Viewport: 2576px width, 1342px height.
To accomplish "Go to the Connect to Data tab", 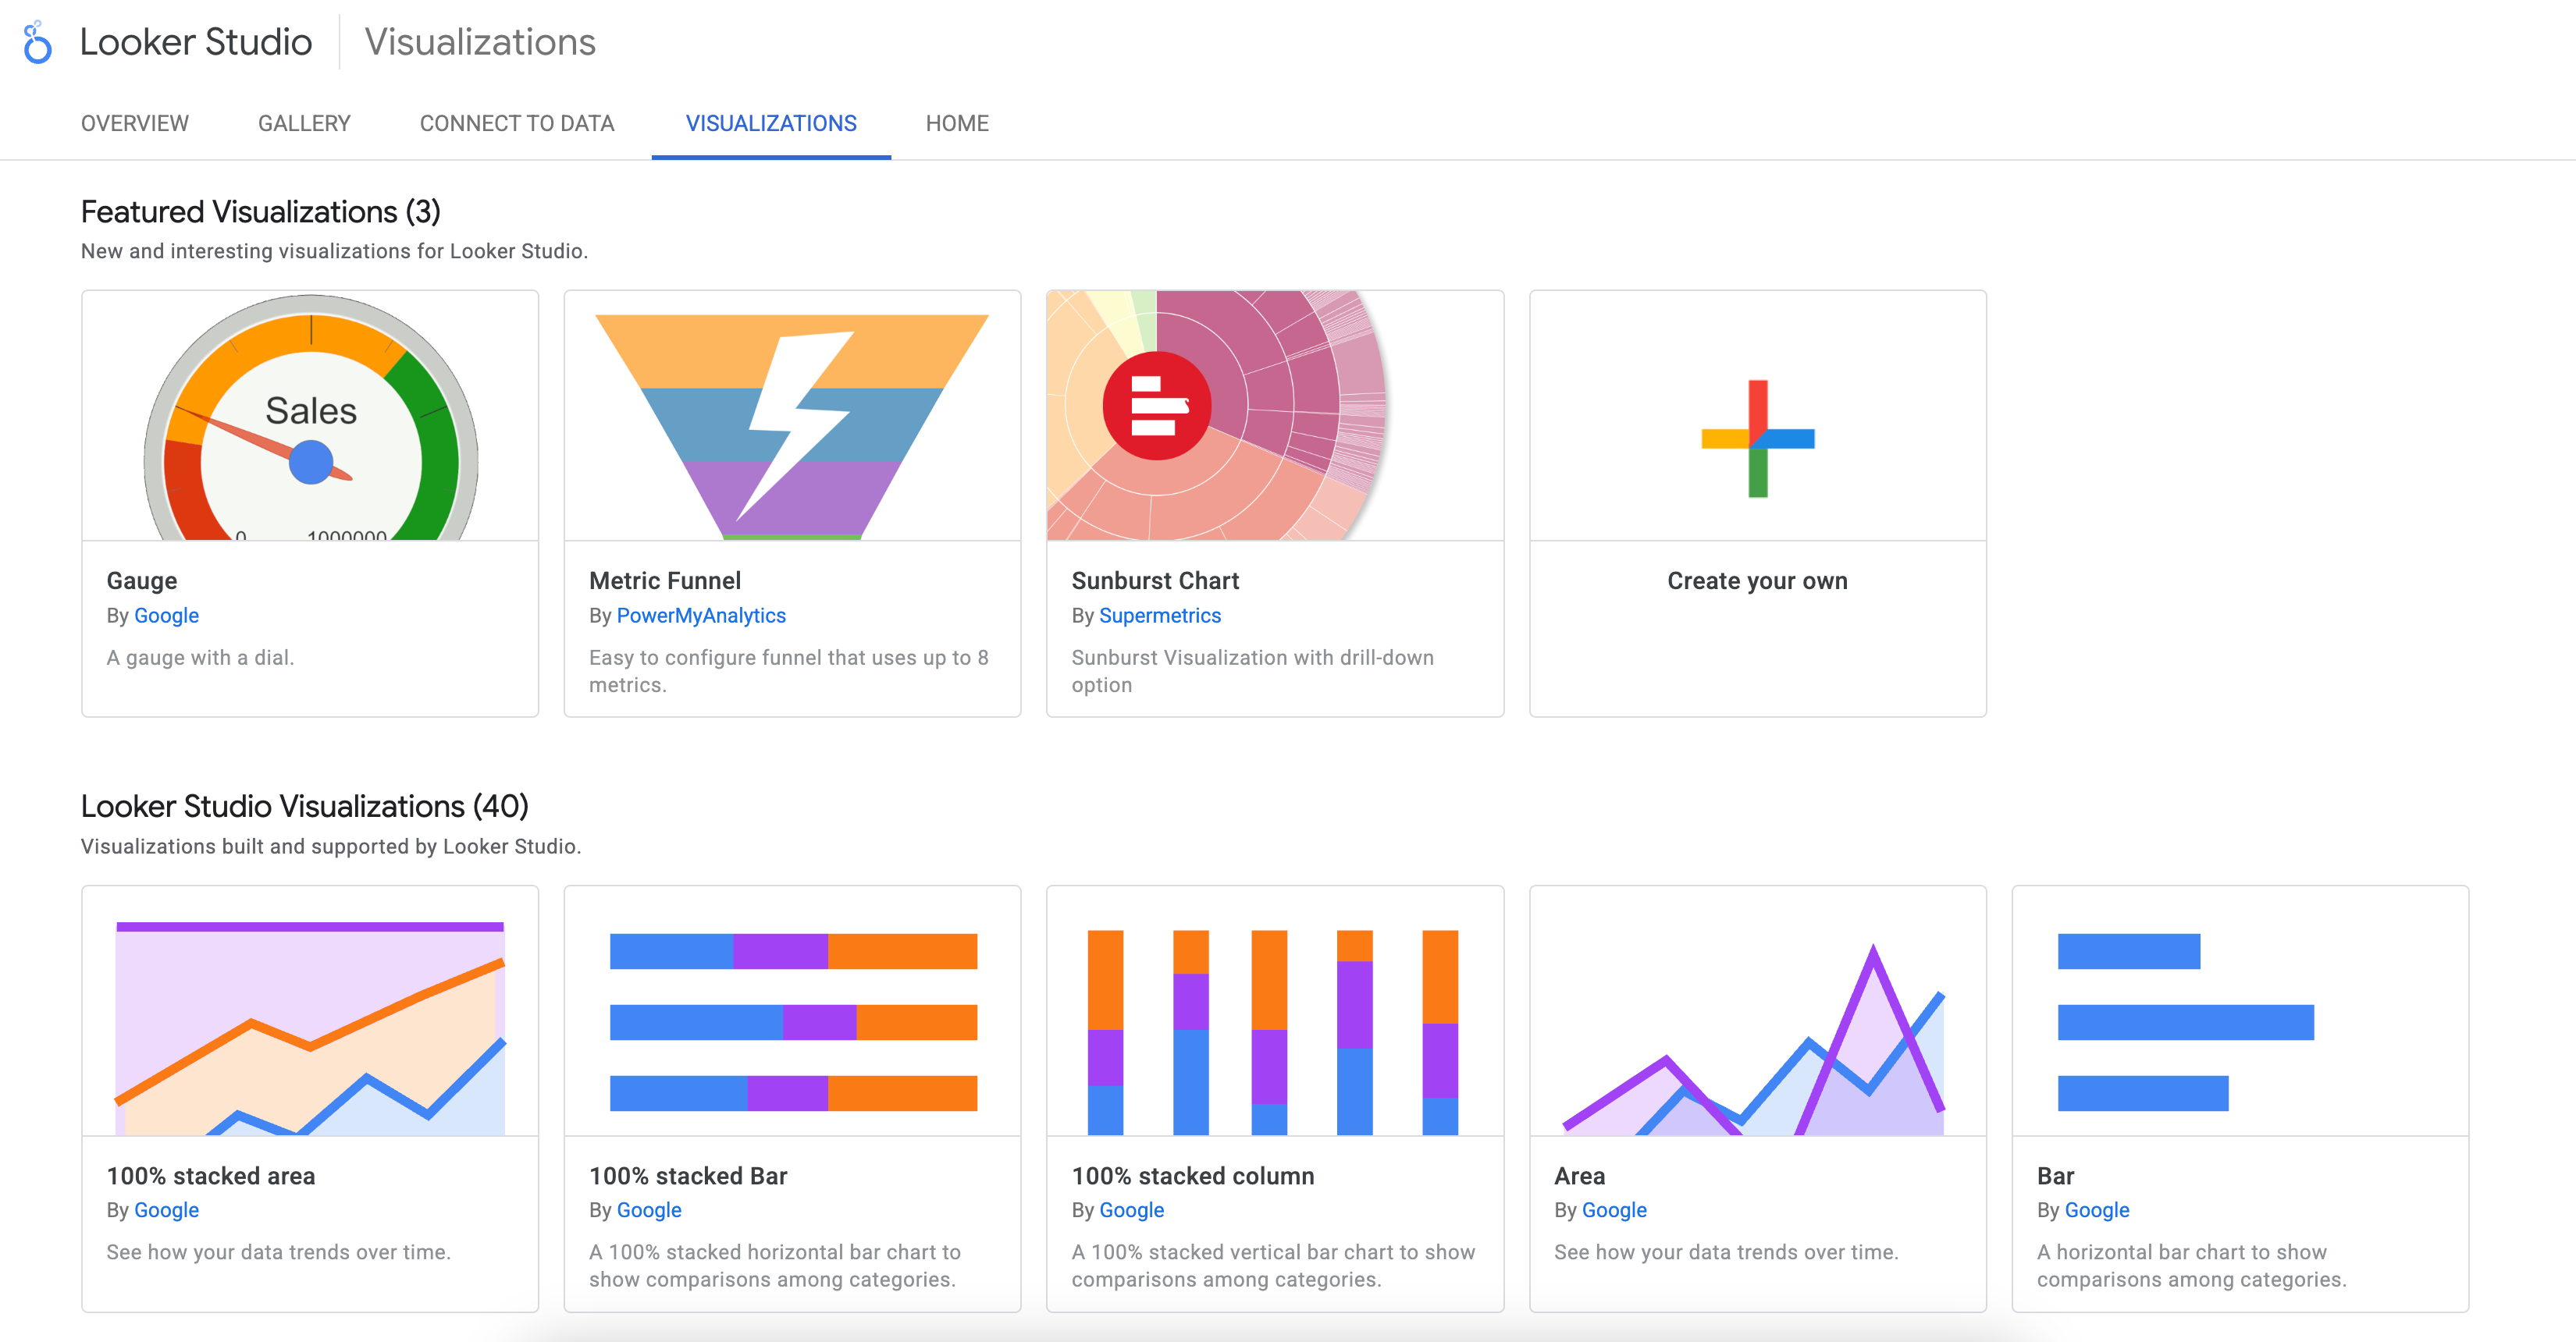I will point(517,123).
